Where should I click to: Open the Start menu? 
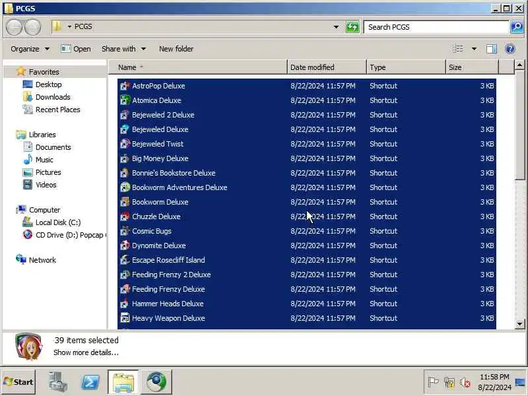coord(18,382)
